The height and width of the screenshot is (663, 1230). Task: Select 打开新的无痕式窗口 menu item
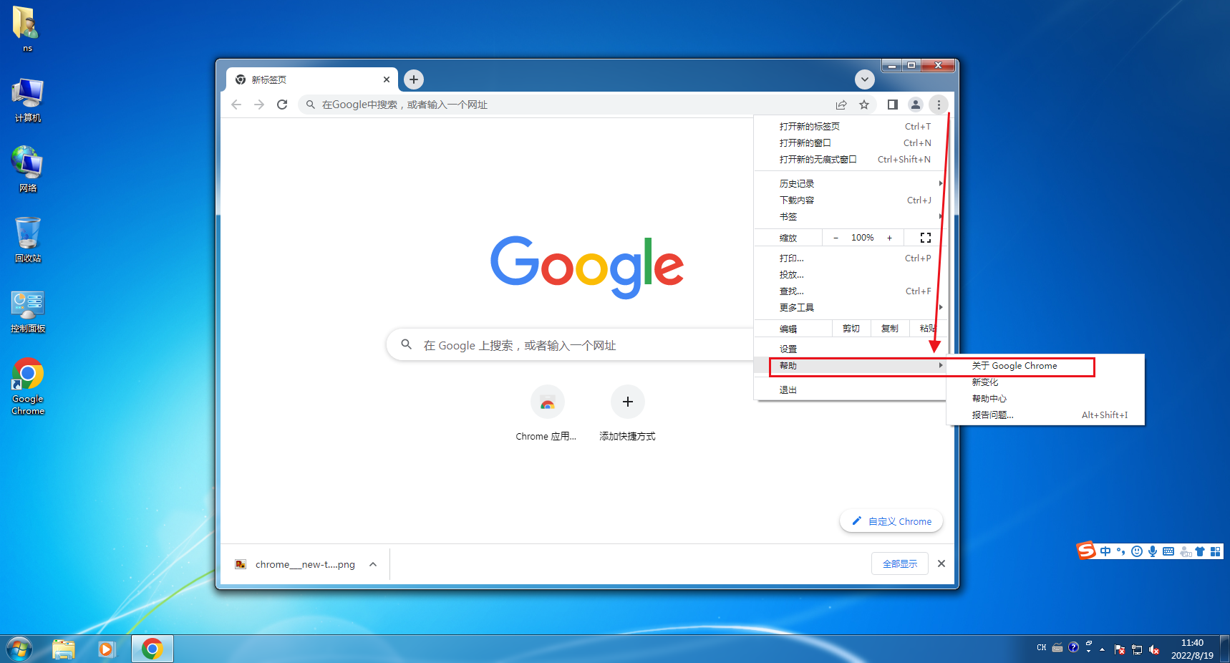851,160
